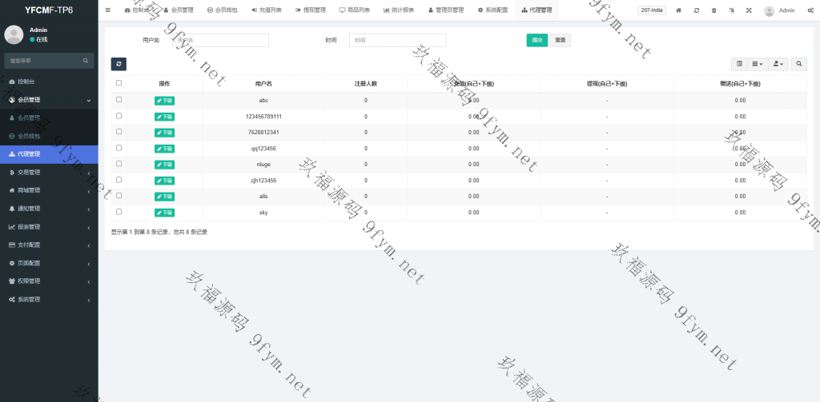Click the green 提交 submit button

pyautogui.click(x=537, y=40)
